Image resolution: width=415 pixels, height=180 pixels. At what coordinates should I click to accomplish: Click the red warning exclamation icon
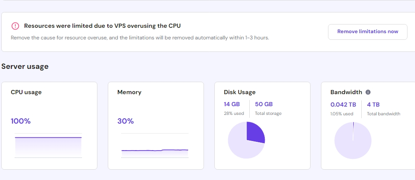pos(15,26)
